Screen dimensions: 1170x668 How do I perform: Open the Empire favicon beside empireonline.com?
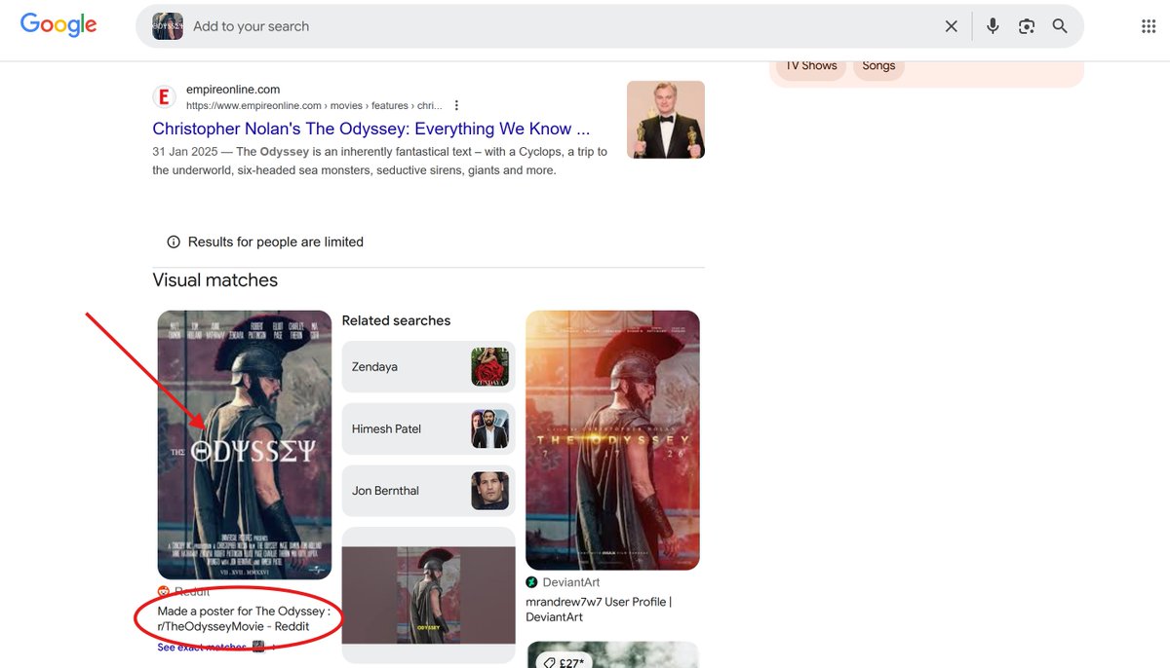[164, 96]
